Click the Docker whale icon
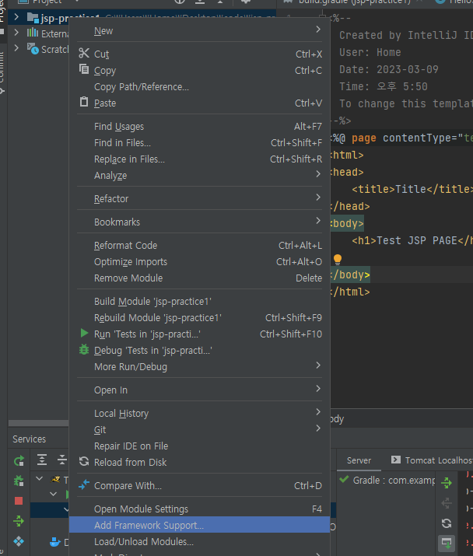The image size is (473, 556). point(55,542)
